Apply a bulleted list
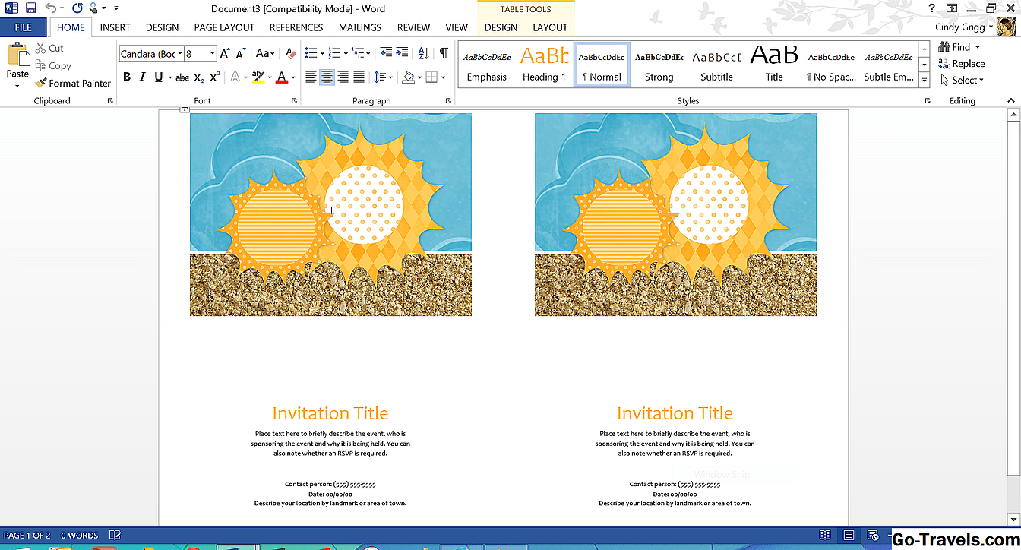The height and width of the screenshot is (550, 1021). pos(311,53)
